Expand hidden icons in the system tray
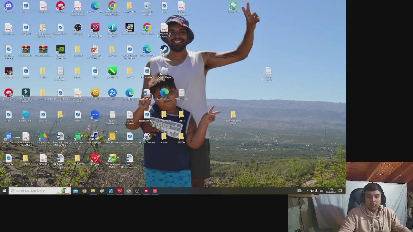Viewport: 413px width, 232px height. click(x=307, y=191)
